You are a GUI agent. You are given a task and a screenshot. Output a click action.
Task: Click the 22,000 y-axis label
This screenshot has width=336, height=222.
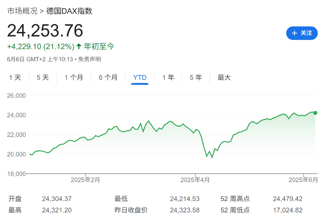coord(16,135)
